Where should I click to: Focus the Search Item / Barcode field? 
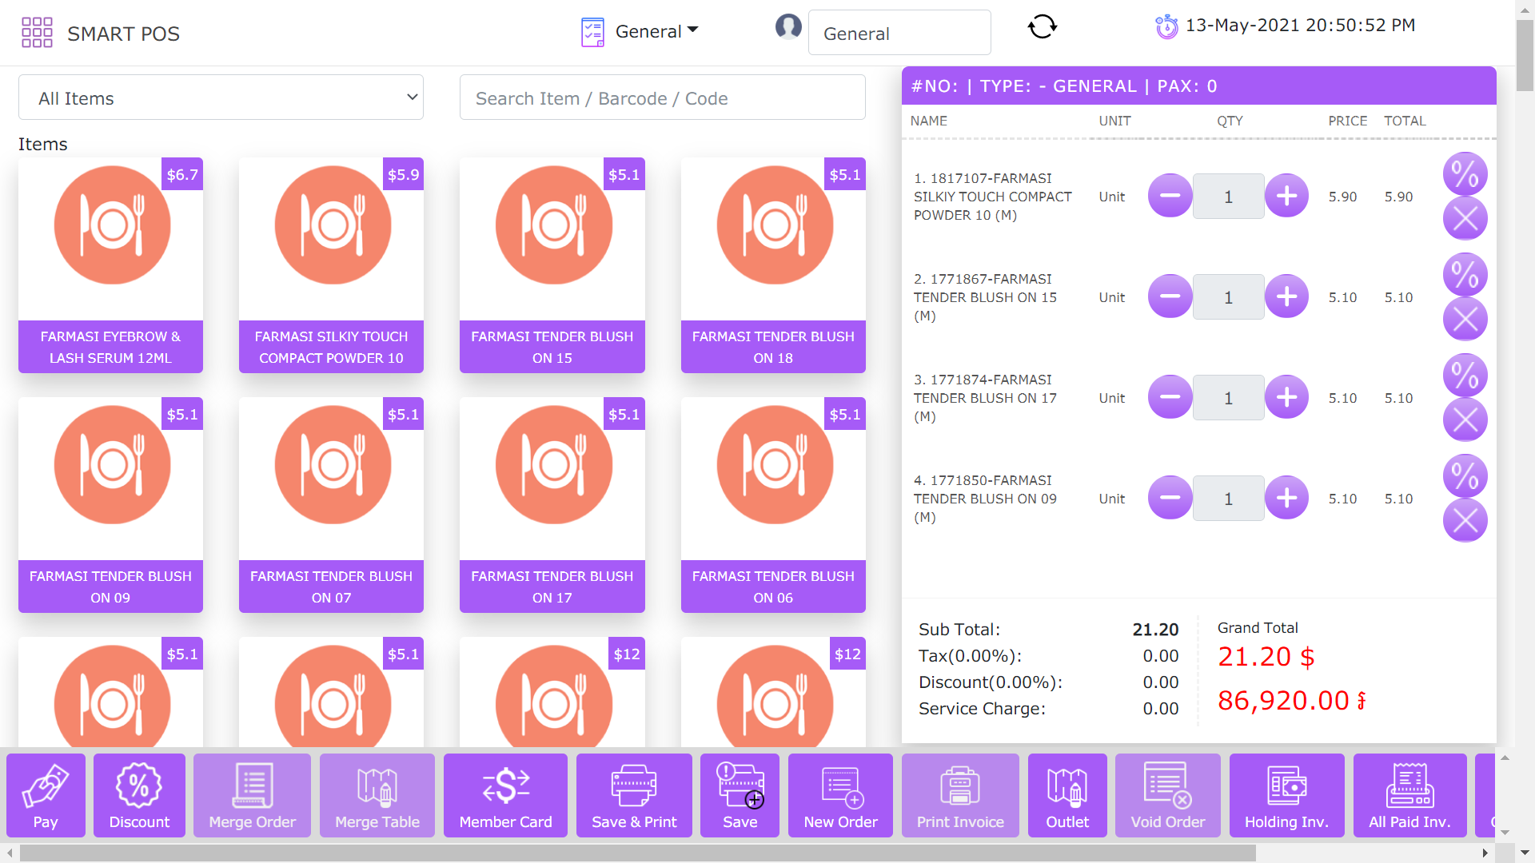(x=662, y=97)
